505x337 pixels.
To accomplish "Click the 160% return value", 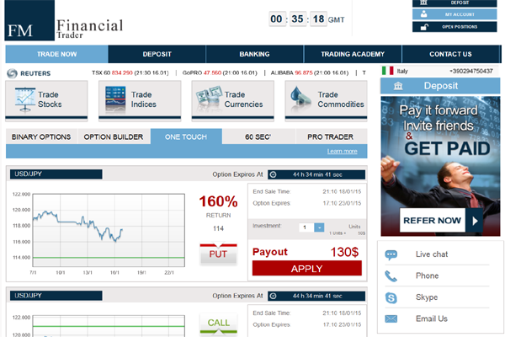I will click(x=218, y=201).
